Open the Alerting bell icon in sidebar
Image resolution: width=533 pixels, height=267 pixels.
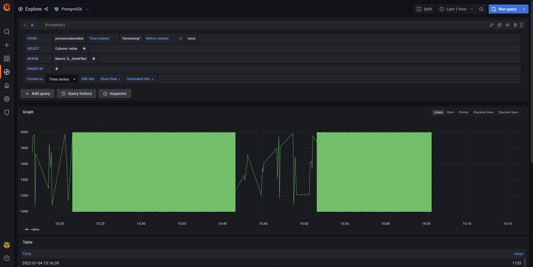click(6, 85)
